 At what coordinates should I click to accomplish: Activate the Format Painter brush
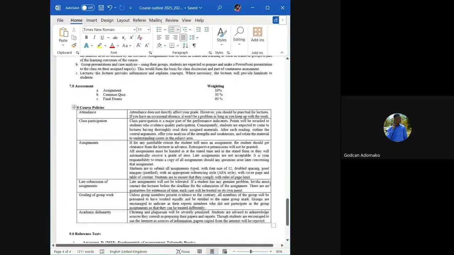74,45
